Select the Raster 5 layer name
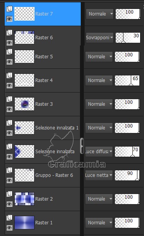 click(44, 57)
